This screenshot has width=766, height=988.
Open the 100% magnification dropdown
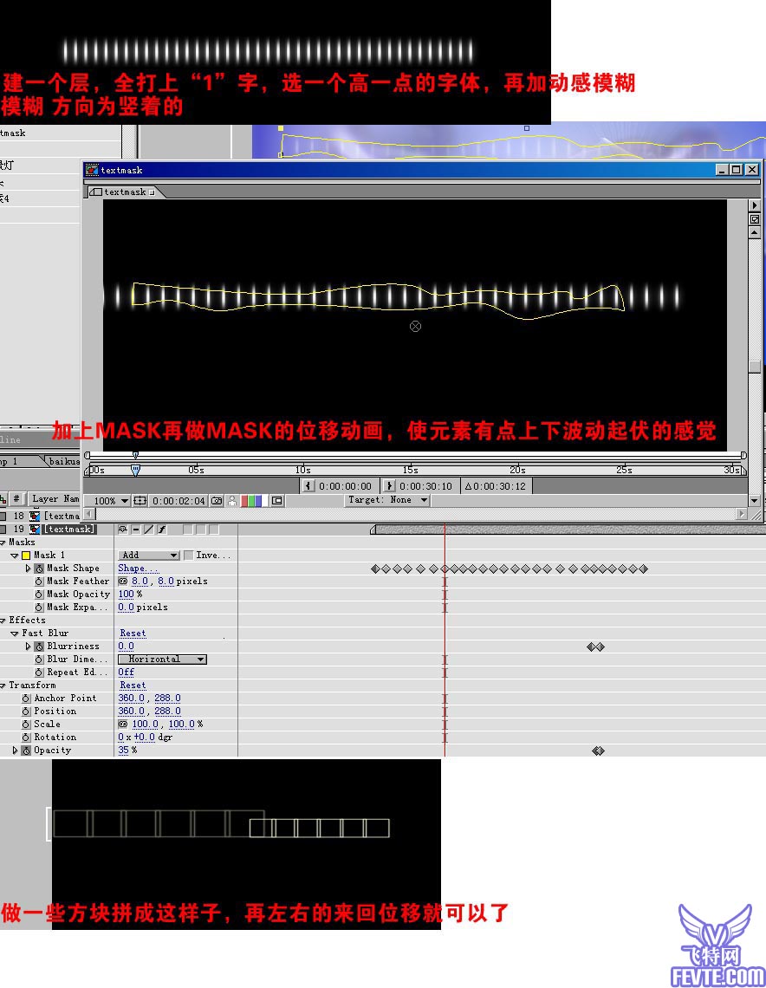coord(111,501)
